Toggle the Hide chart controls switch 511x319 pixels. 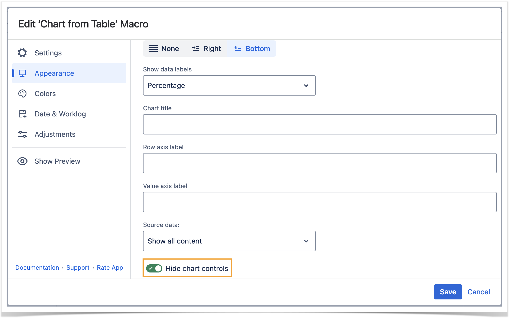[154, 268]
